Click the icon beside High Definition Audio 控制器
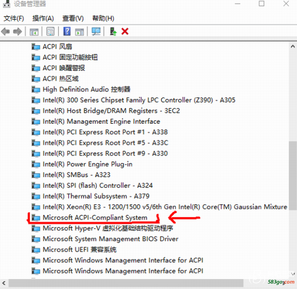Screen dimensions: 297x289 [35, 89]
